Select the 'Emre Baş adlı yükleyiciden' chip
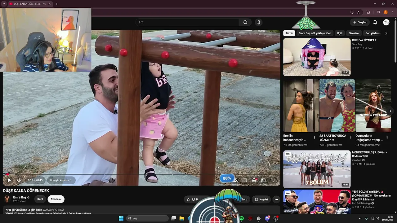The width and height of the screenshot is (397, 223). pyautogui.click(x=315, y=33)
